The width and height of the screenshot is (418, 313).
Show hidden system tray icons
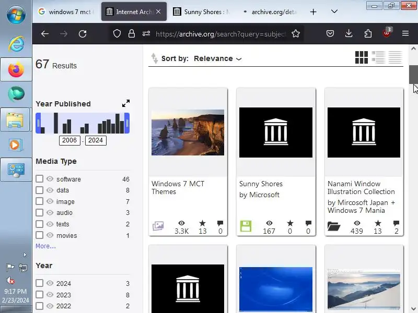[25, 255]
